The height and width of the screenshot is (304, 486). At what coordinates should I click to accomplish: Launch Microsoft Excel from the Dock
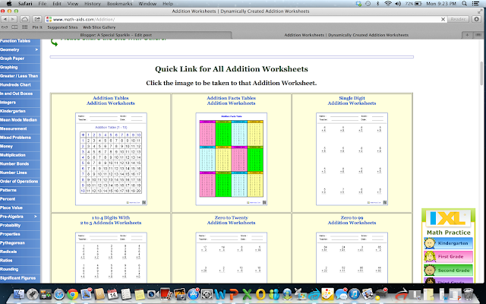pyautogui.click(x=247, y=294)
